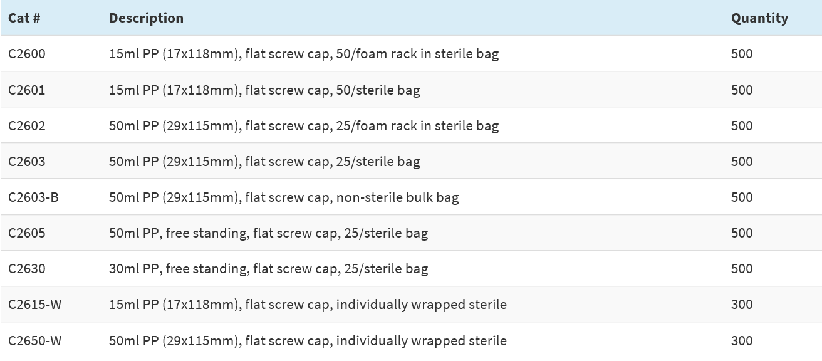The image size is (822, 361).
Task: Click the 15ml foam rack description
Action: pyautogui.click(x=304, y=54)
